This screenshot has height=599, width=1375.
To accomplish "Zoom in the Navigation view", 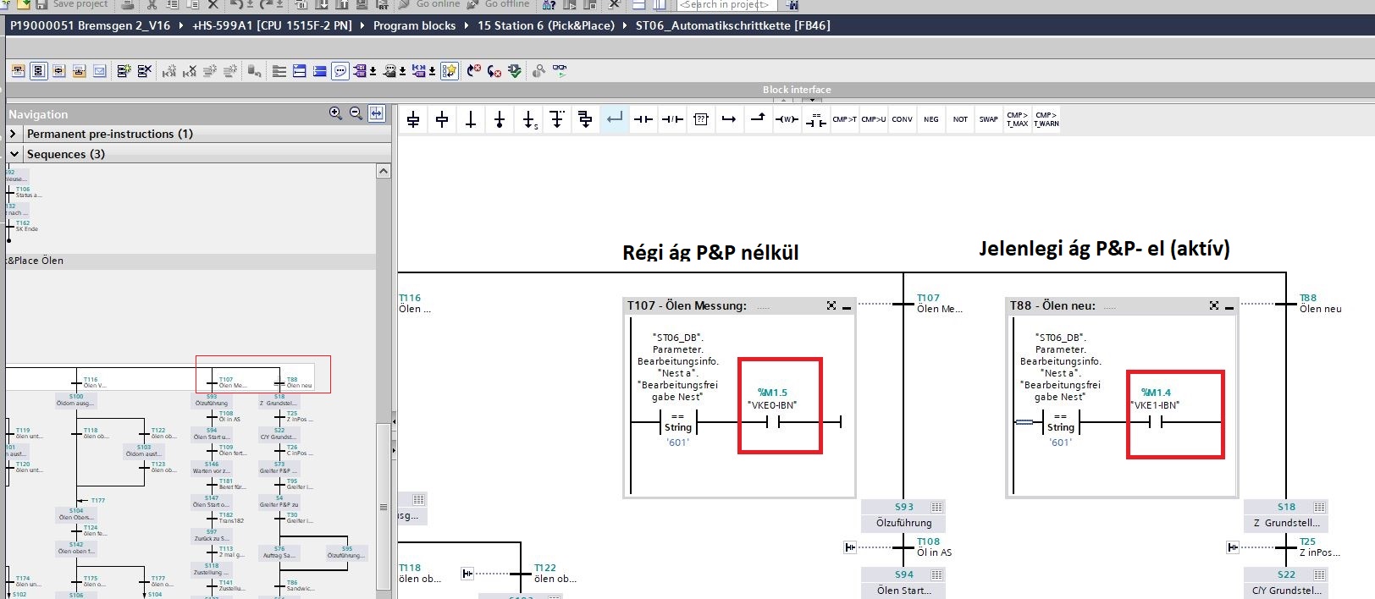I will click(x=336, y=113).
